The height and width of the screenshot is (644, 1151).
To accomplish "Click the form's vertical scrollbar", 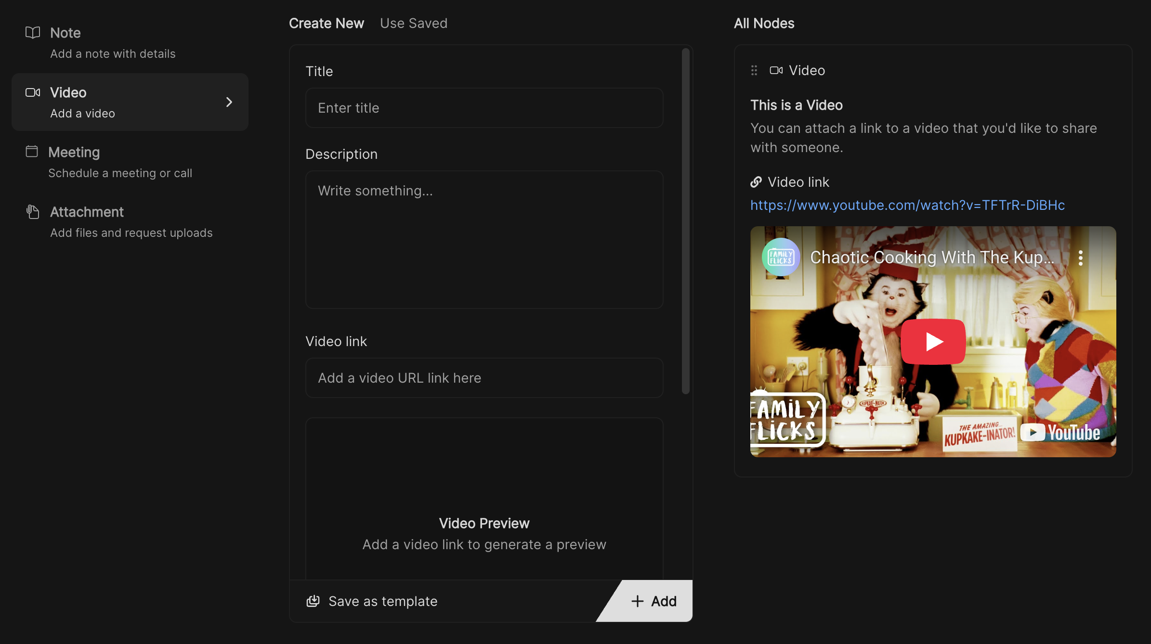I will click(686, 221).
